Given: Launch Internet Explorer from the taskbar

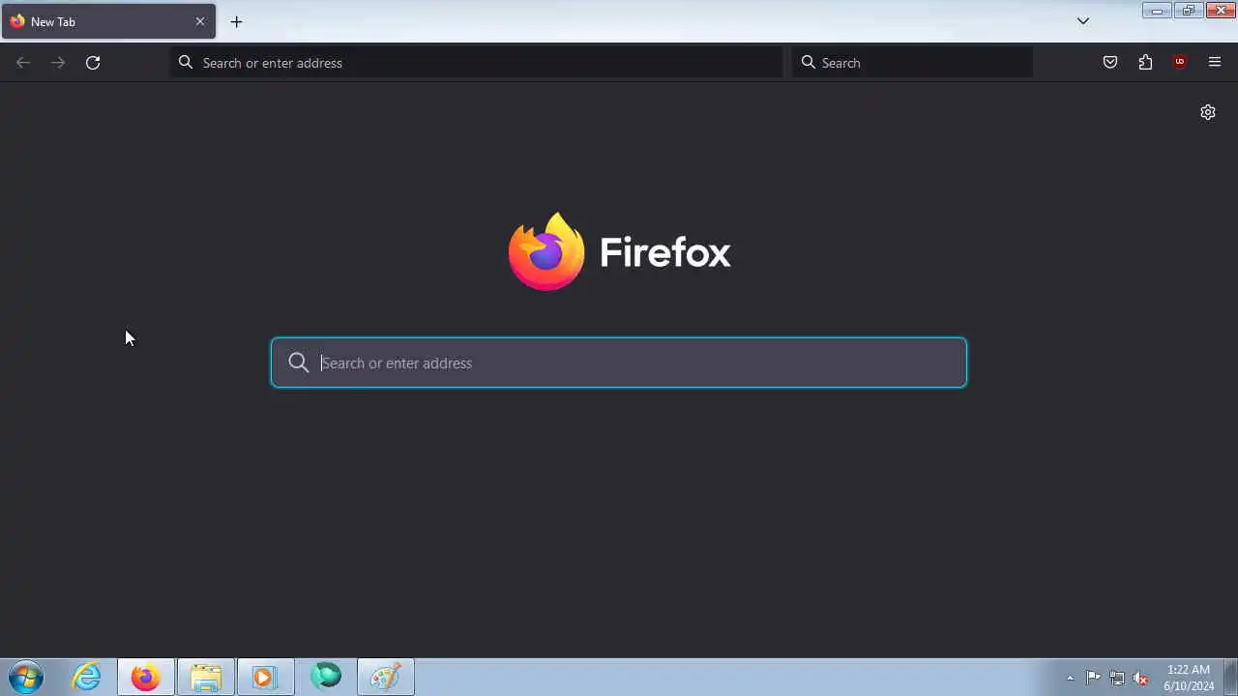Looking at the screenshot, I should pyautogui.click(x=87, y=677).
